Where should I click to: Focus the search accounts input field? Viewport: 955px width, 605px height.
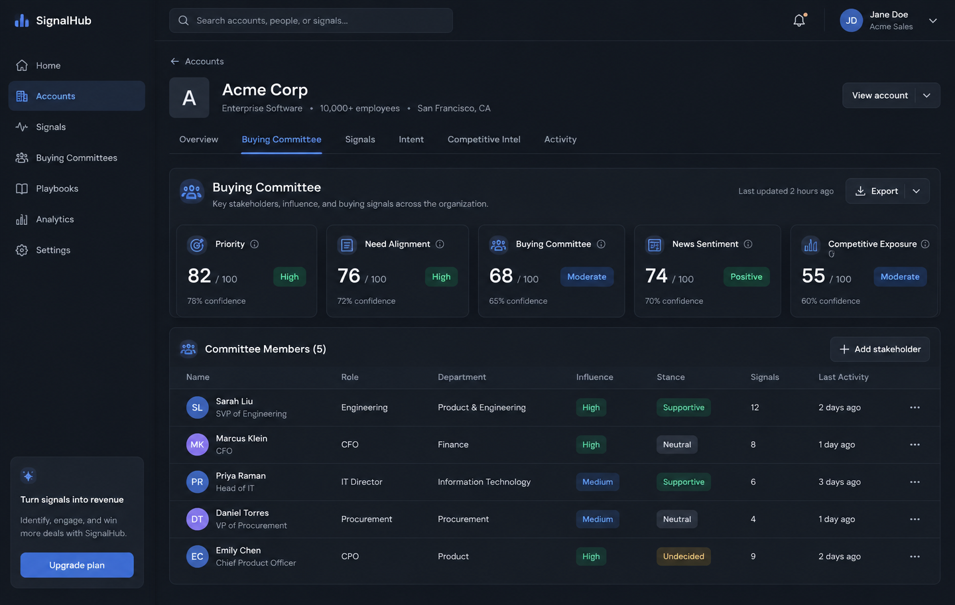coord(311,21)
